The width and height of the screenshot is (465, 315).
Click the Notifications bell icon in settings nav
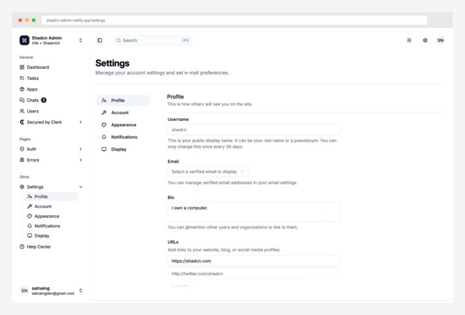pyautogui.click(x=104, y=137)
